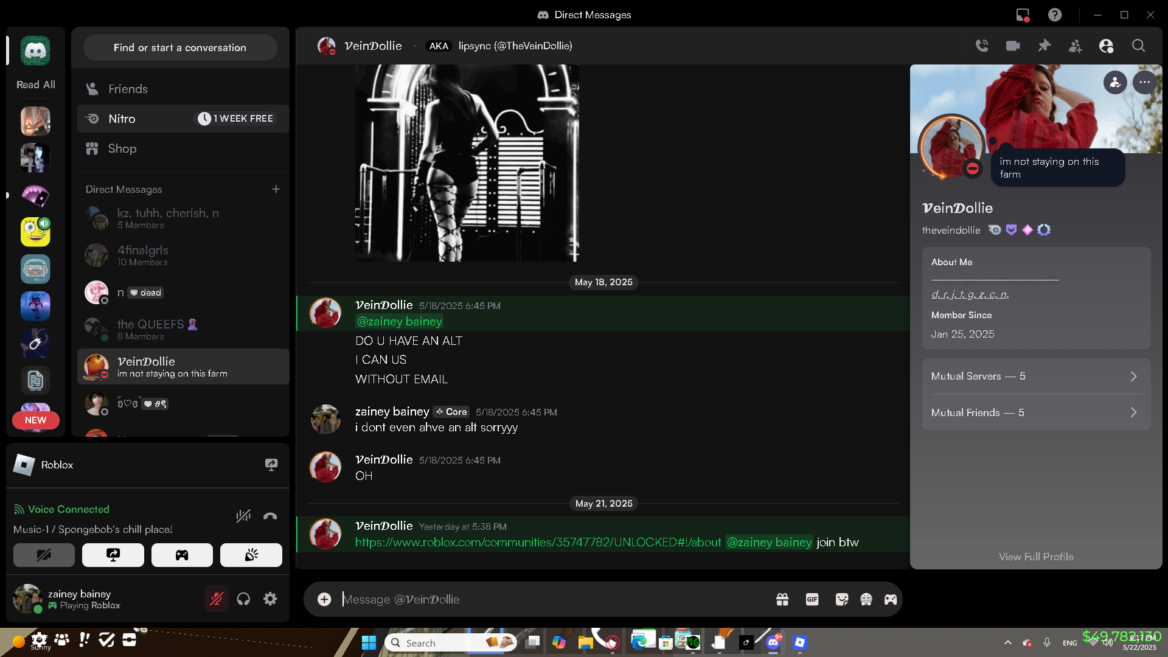Viewport: 1168px width, 657px height.
Task: Click the Core tag next to zainey bainey
Action: coord(451,412)
